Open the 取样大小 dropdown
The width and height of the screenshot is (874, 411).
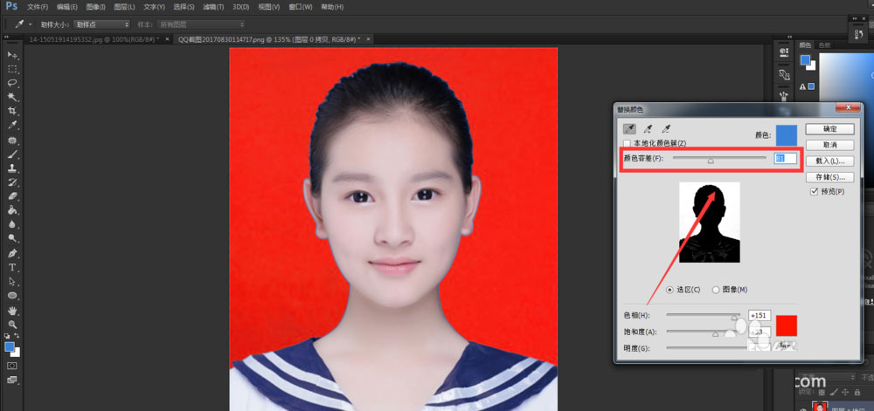[x=101, y=24]
